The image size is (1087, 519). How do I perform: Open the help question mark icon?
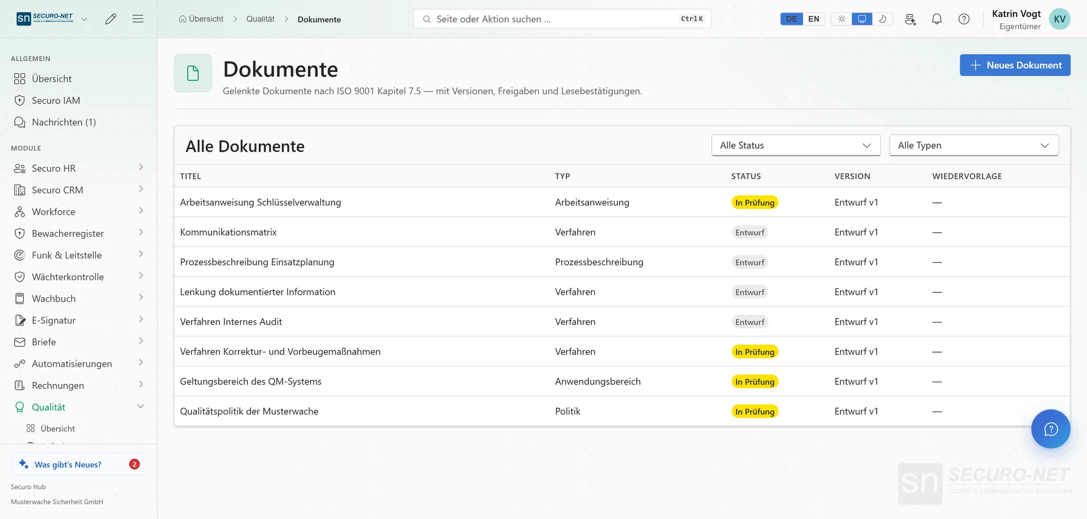click(x=964, y=19)
